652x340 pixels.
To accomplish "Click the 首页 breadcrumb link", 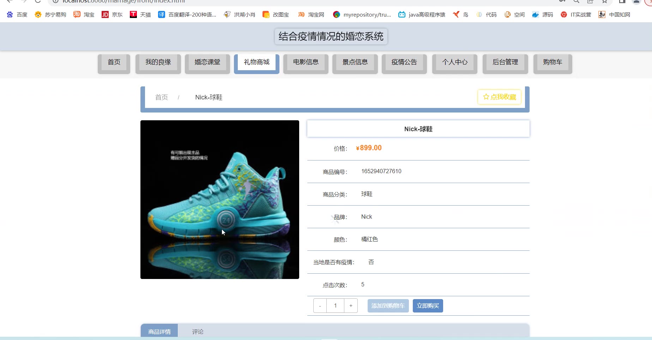I will coord(162,97).
